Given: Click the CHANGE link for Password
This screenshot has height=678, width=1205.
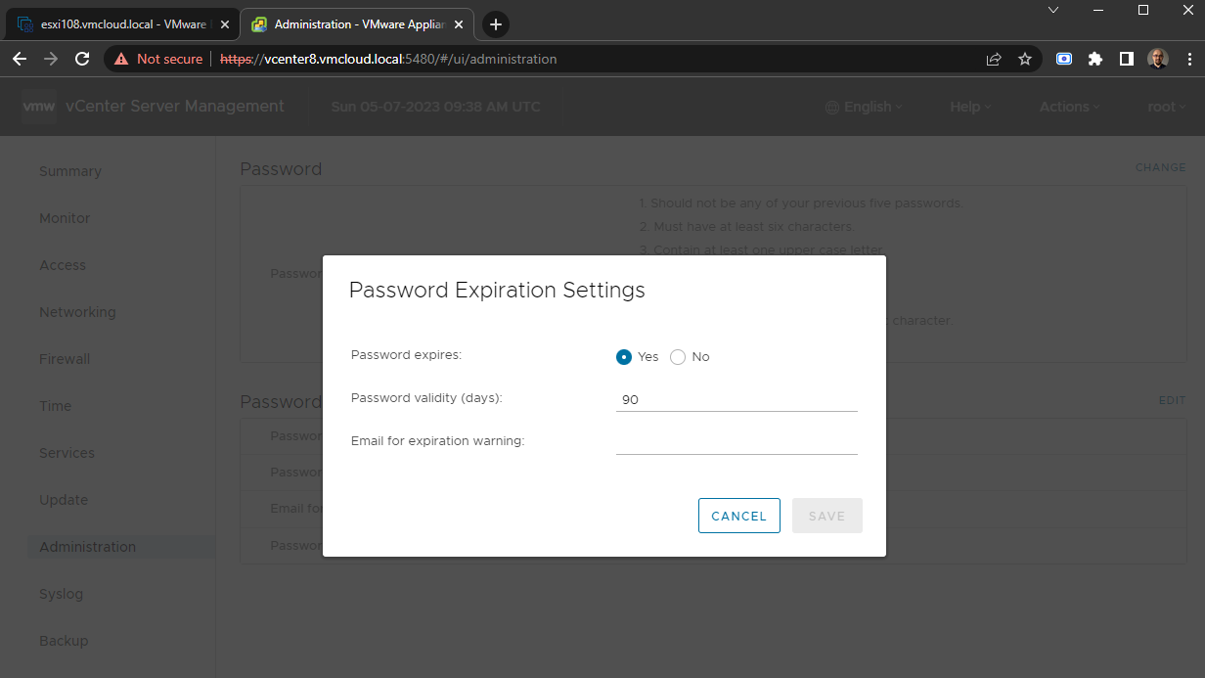Looking at the screenshot, I should [x=1159, y=167].
